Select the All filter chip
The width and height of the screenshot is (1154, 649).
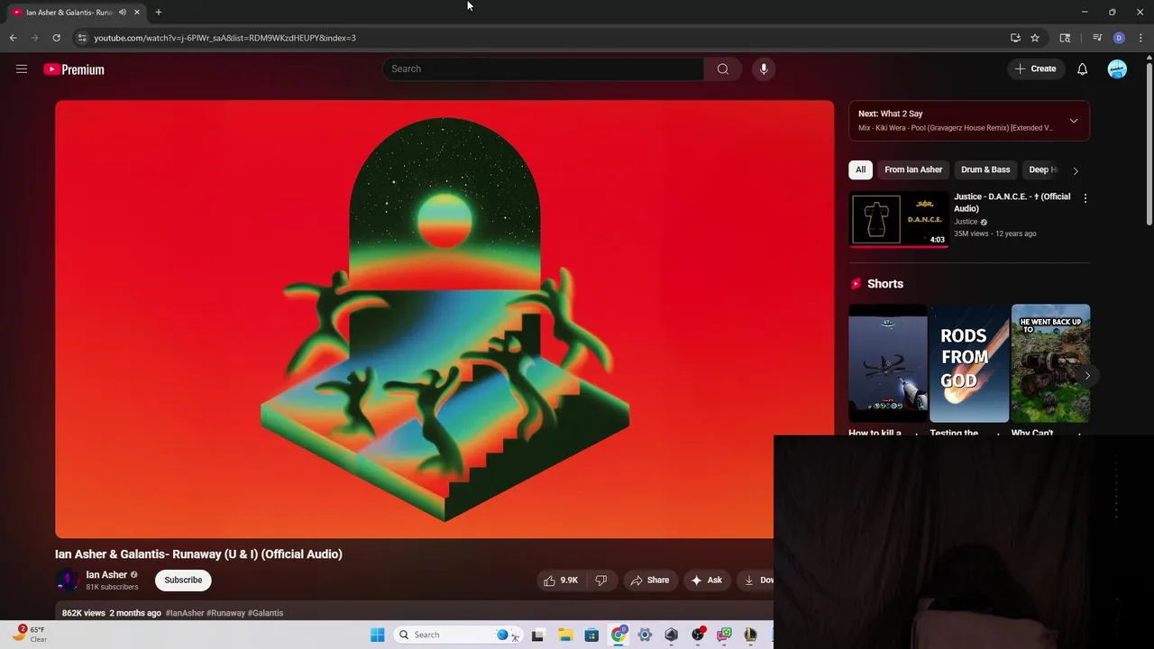pyautogui.click(x=860, y=169)
